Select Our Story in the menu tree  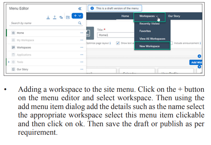(x=46, y=69)
